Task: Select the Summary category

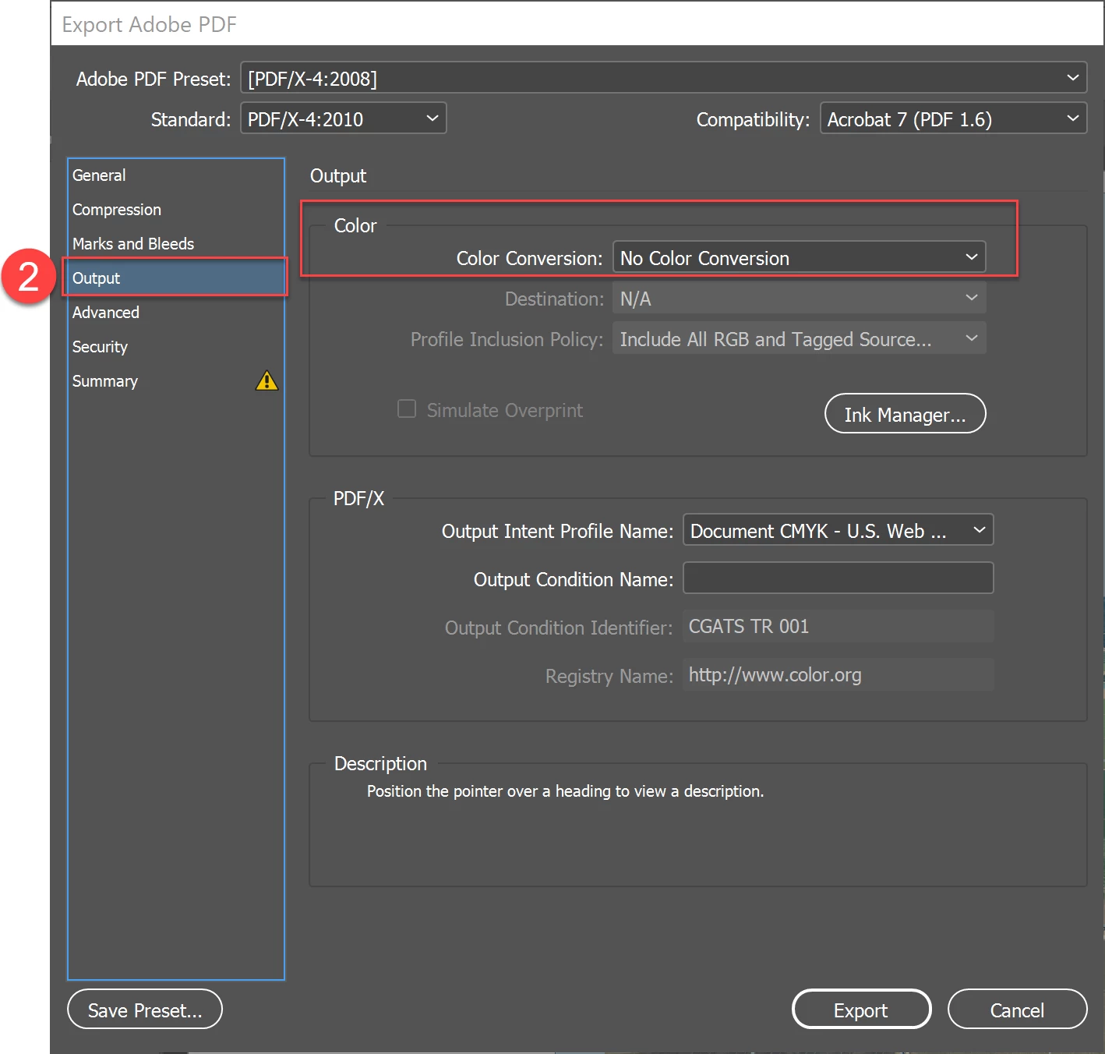Action: [176, 381]
